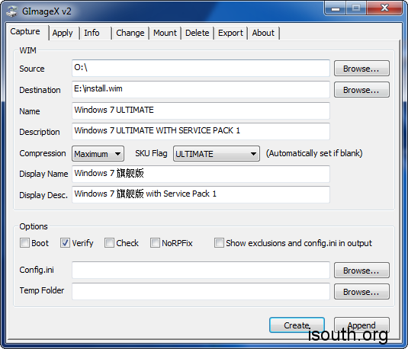Click the GImageX app icon in title bar

tap(11, 11)
